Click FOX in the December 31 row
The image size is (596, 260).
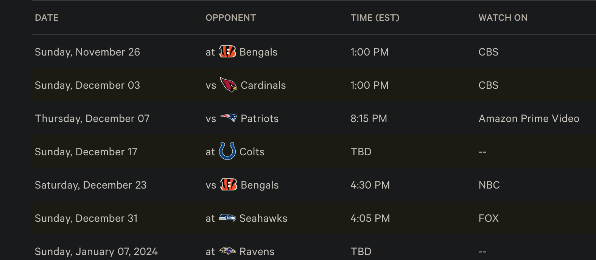click(x=489, y=218)
